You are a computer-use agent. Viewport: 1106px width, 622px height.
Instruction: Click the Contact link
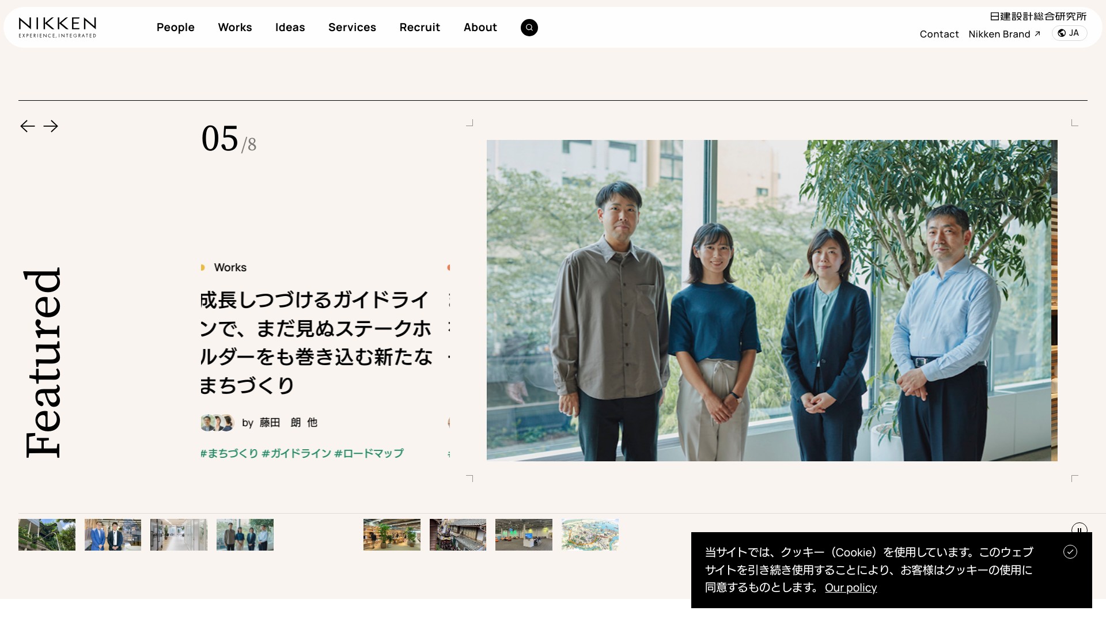939,34
